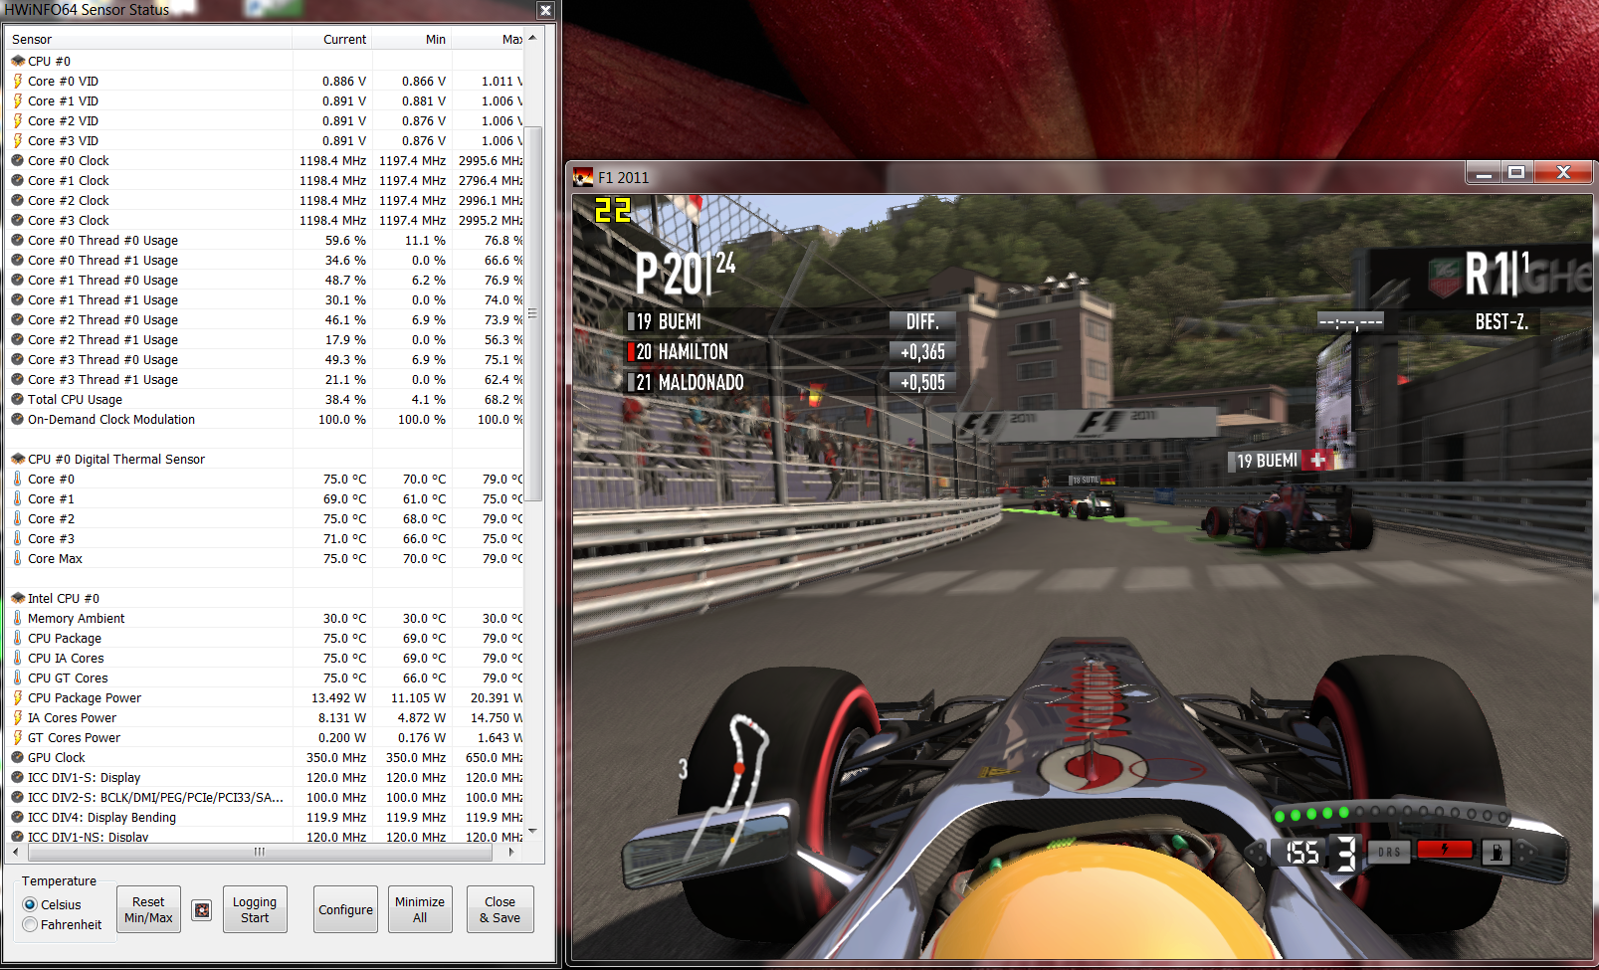Click the thermometer icon beside CPU GT Cores
Viewport: 1599px width, 970px height.
18,678
